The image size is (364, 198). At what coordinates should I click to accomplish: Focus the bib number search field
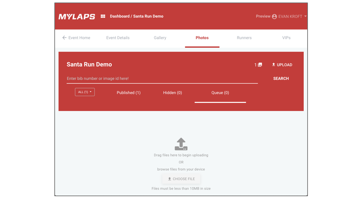coord(162,79)
